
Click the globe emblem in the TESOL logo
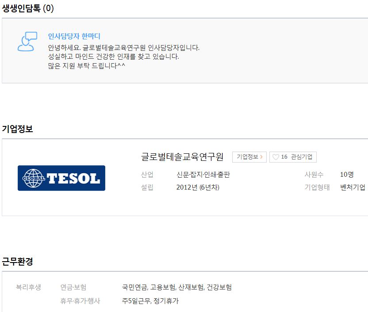coord(34,178)
